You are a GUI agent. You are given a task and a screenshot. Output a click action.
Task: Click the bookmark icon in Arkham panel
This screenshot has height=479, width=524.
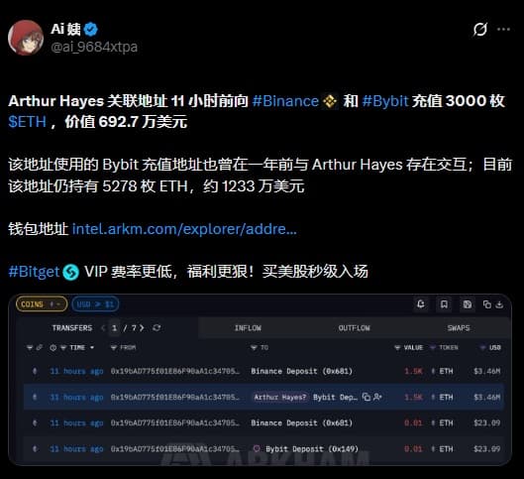click(x=444, y=304)
